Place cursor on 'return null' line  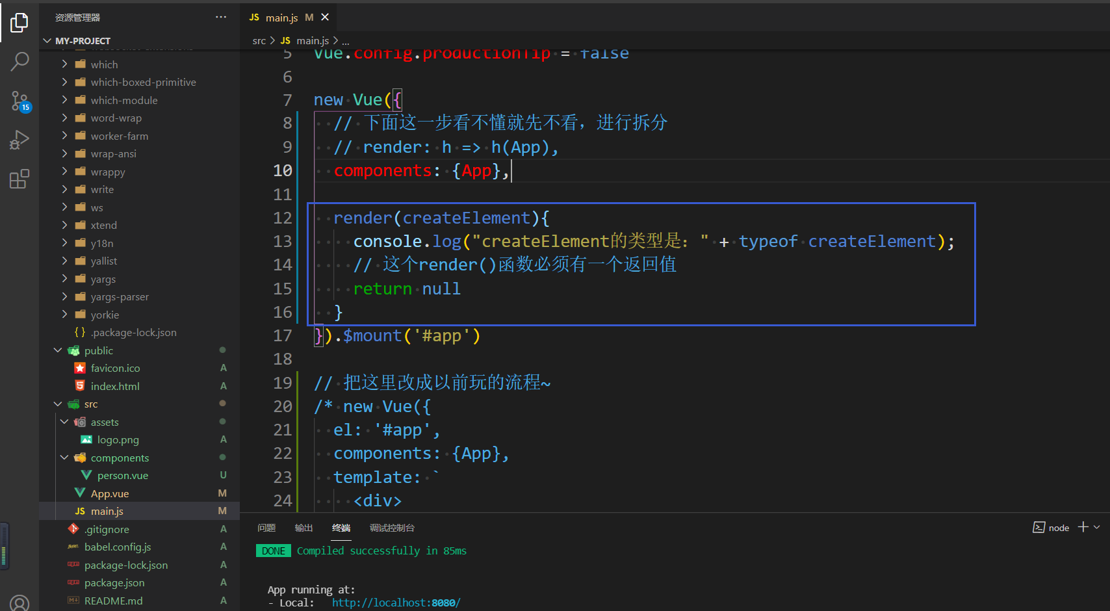[x=407, y=289]
